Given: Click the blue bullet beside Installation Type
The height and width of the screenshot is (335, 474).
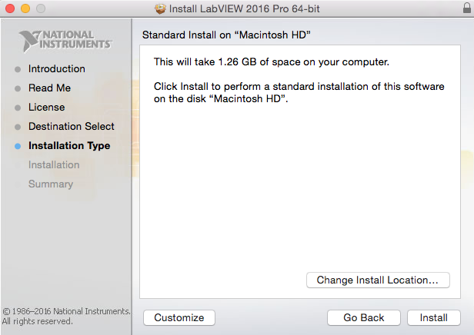Looking at the screenshot, I should click(18, 146).
